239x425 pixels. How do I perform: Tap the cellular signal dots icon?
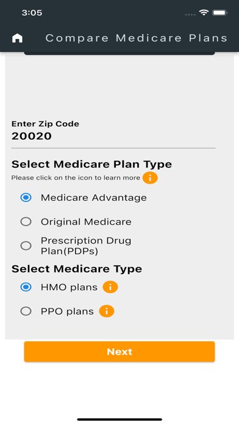tap(190, 15)
